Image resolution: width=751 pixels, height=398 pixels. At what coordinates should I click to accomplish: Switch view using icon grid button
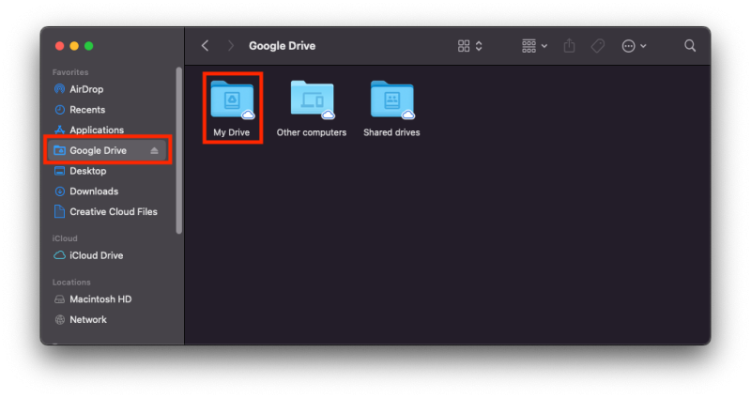(464, 46)
